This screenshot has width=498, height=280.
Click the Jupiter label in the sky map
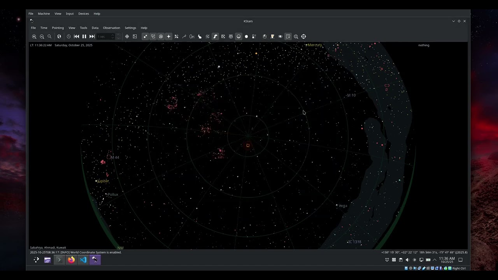click(103, 181)
